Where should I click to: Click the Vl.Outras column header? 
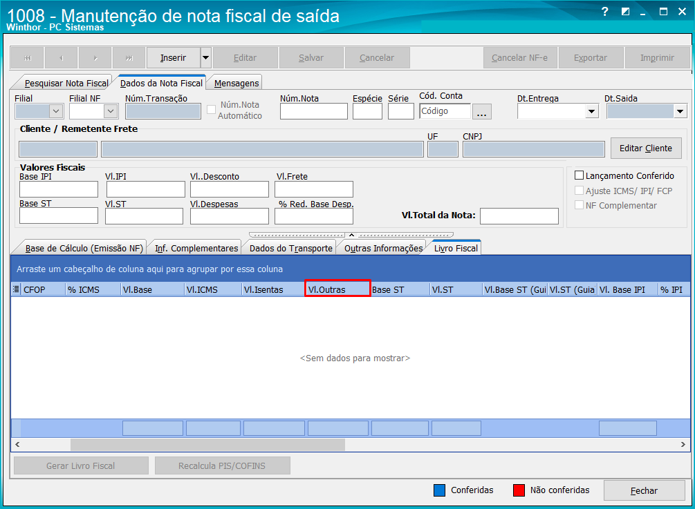pos(337,289)
